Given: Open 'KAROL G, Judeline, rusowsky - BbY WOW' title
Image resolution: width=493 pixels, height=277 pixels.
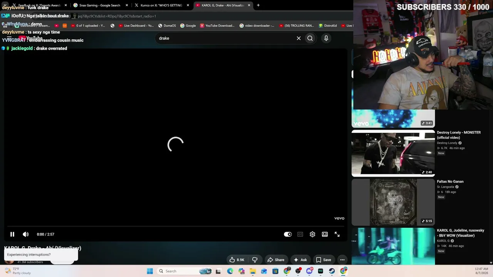Looking at the screenshot, I should pyautogui.click(x=461, y=233).
